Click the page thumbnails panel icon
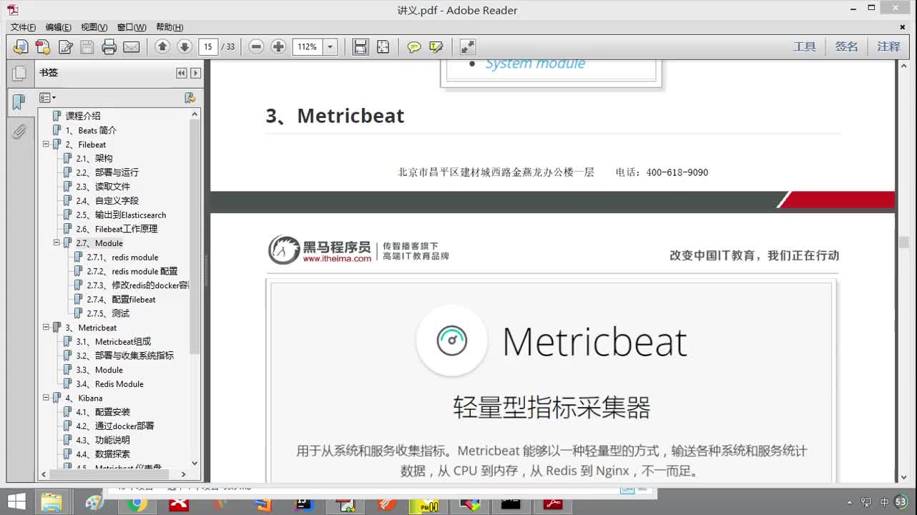This screenshot has height=515, width=917. click(19, 73)
